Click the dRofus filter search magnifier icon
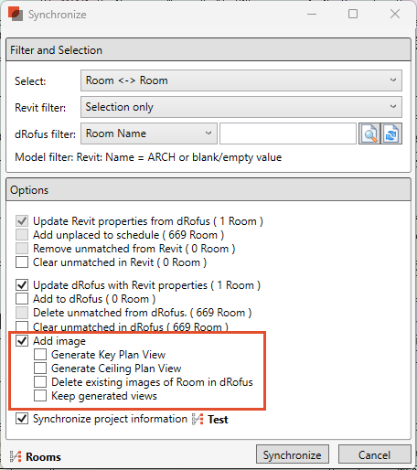 (x=369, y=134)
